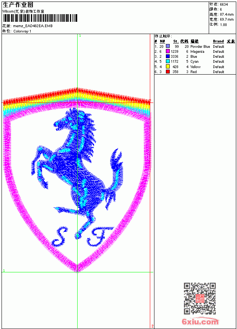Click the barcode under the studio name

tap(40, 18)
